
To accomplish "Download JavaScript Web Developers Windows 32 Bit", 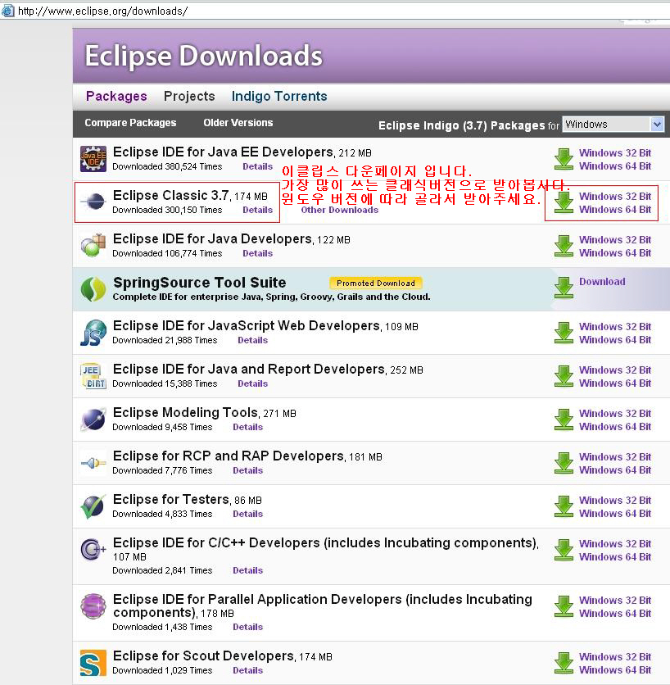I will (615, 326).
